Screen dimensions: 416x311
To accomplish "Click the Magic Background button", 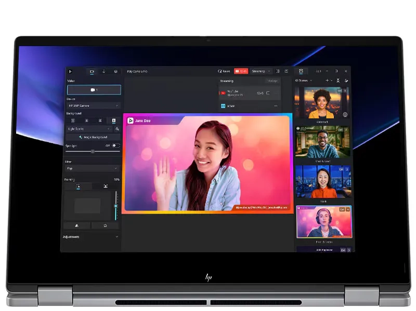I will (93, 137).
